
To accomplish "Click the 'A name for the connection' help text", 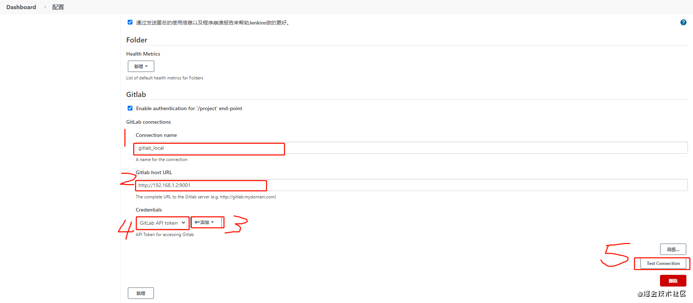I will (162, 160).
